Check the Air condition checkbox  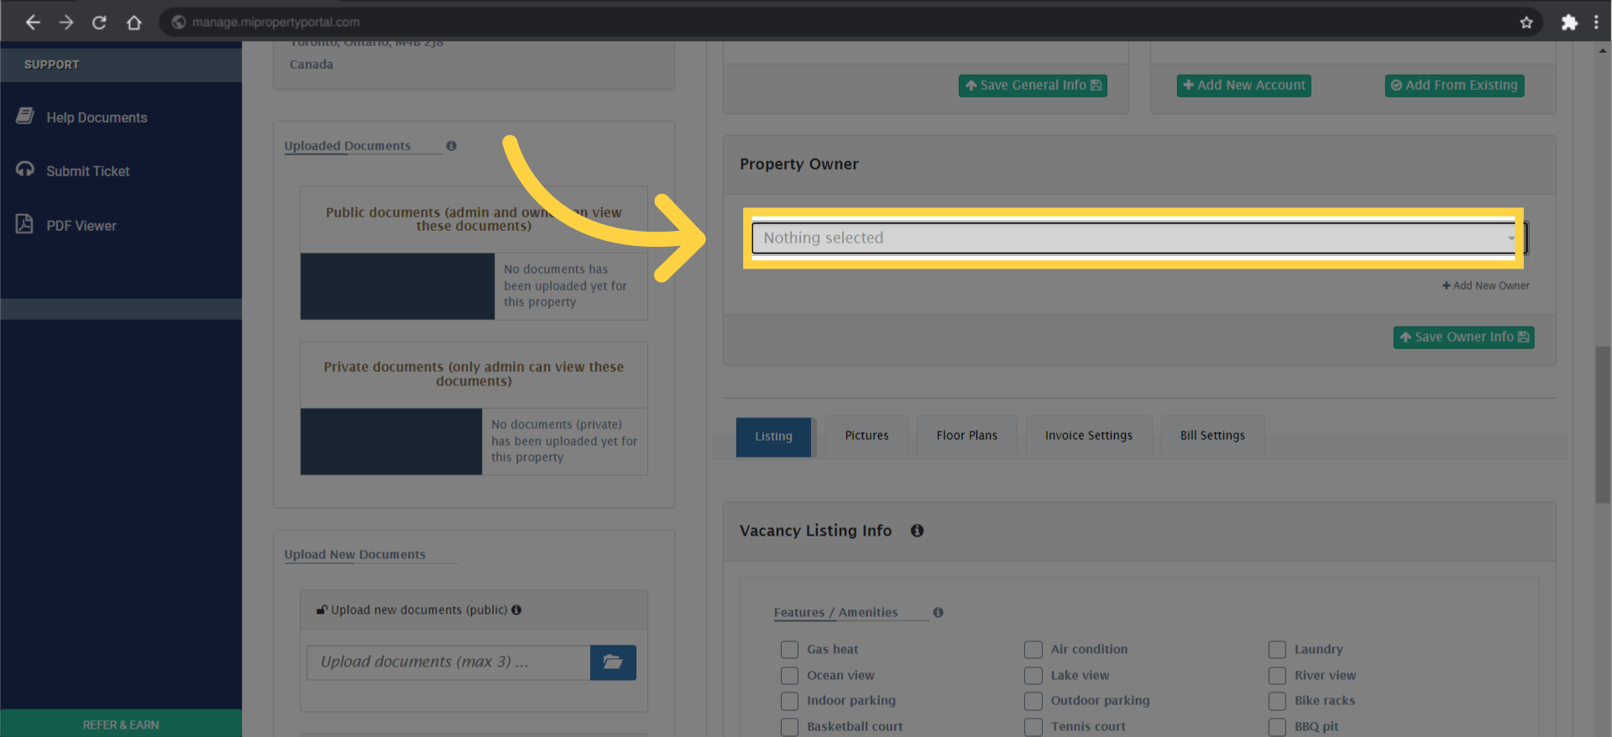click(x=1033, y=650)
